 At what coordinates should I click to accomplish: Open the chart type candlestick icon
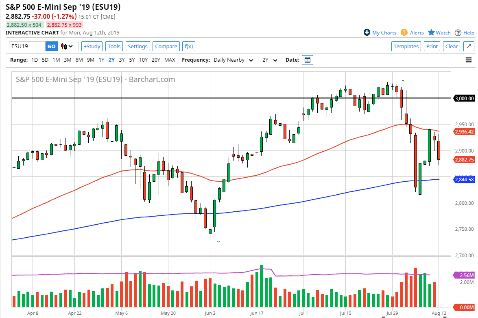tap(64, 46)
